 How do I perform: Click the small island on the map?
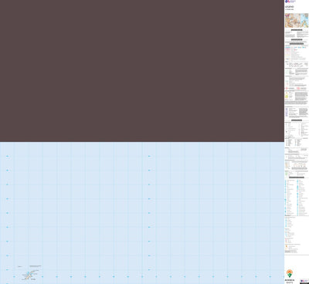point(29,275)
